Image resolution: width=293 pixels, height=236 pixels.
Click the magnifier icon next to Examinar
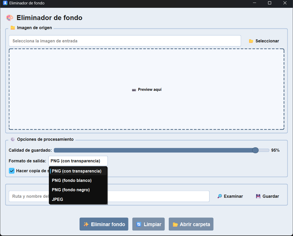(220, 196)
